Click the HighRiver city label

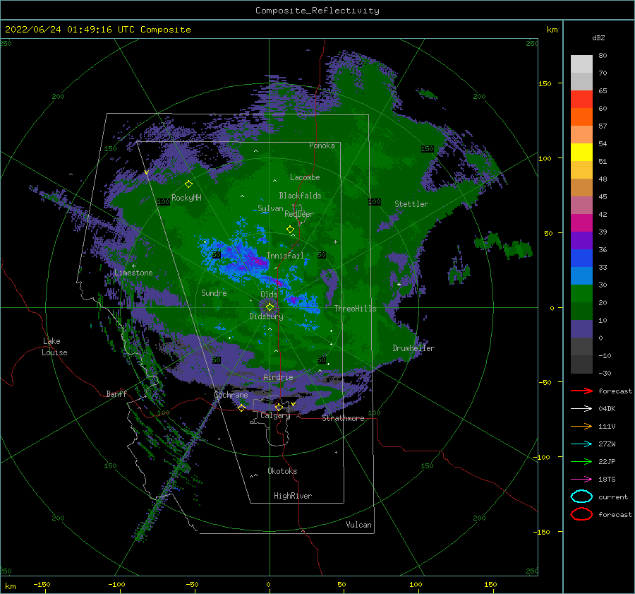pyautogui.click(x=293, y=496)
